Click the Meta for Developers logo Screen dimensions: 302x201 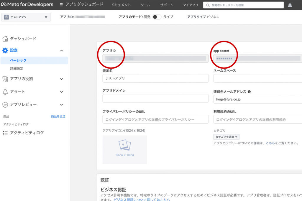coord(27,4)
